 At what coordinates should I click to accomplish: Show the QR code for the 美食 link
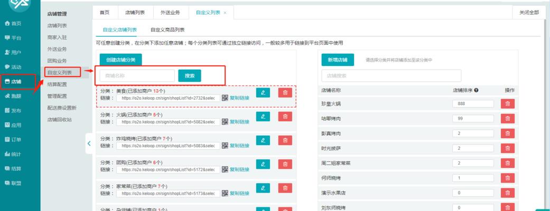point(225,98)
